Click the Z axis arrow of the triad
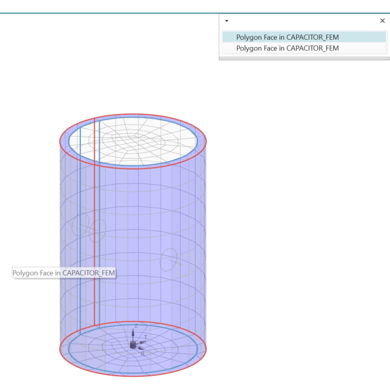 (x=133, y=332)
